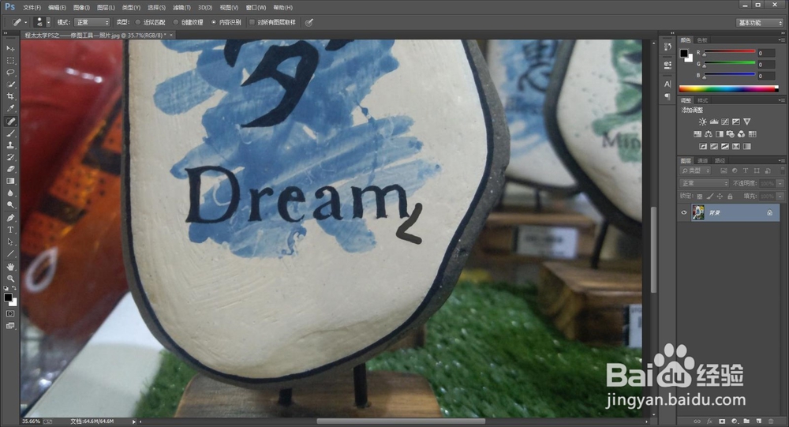Viewport: 789px width, 427px height.
Task: Select 近似匹配 type radio button
Action: pos(138,22)
